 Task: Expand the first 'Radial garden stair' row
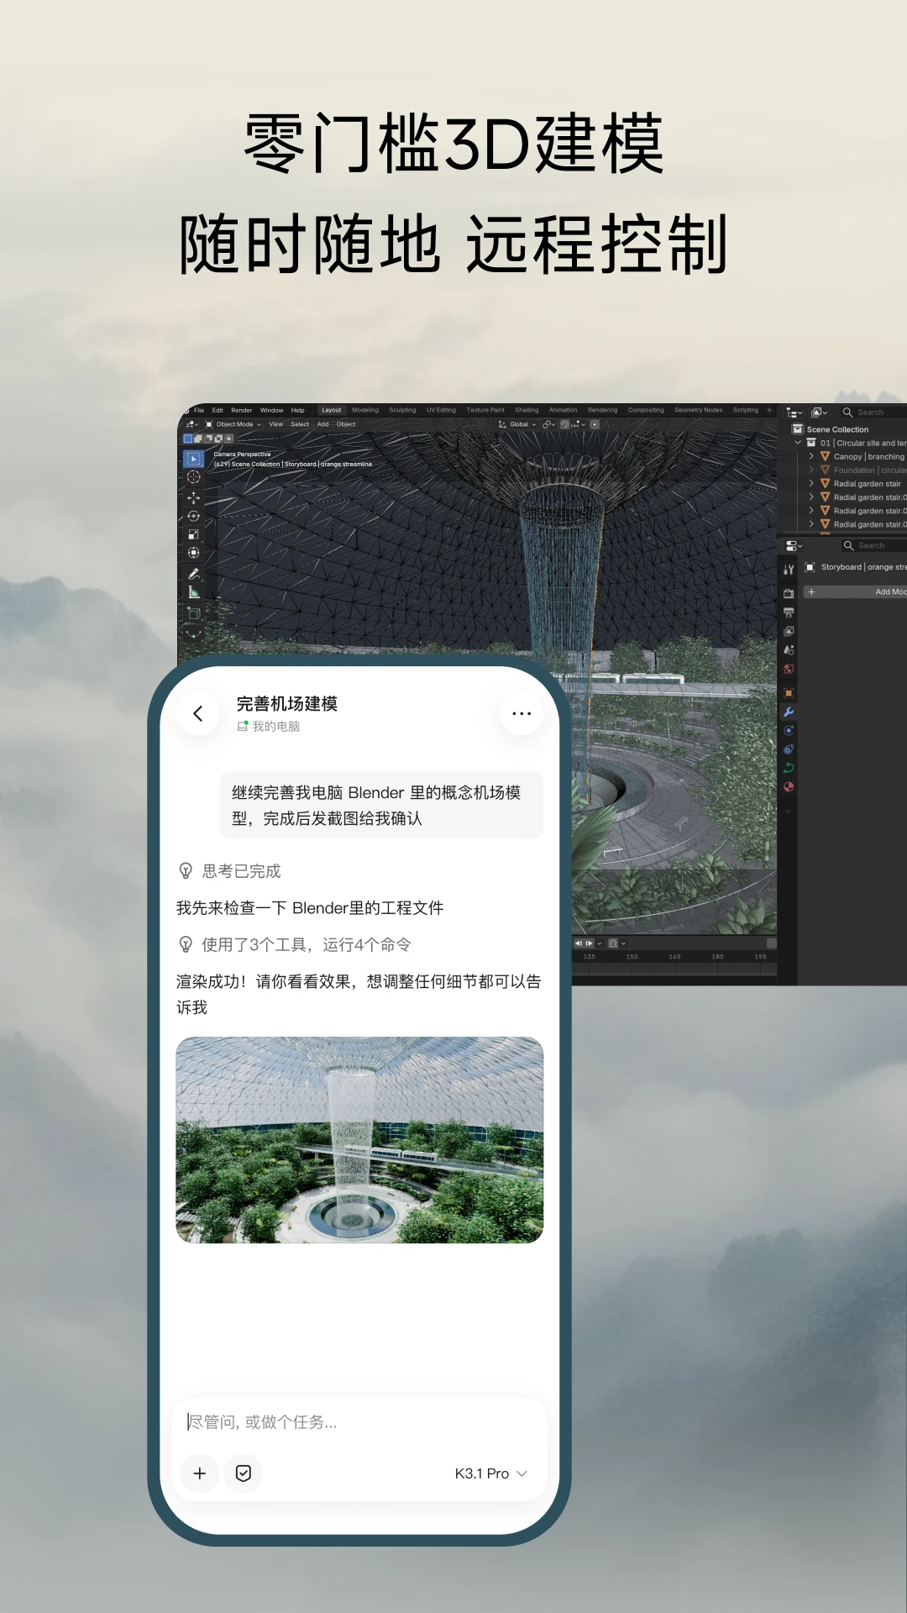point(811,483)
